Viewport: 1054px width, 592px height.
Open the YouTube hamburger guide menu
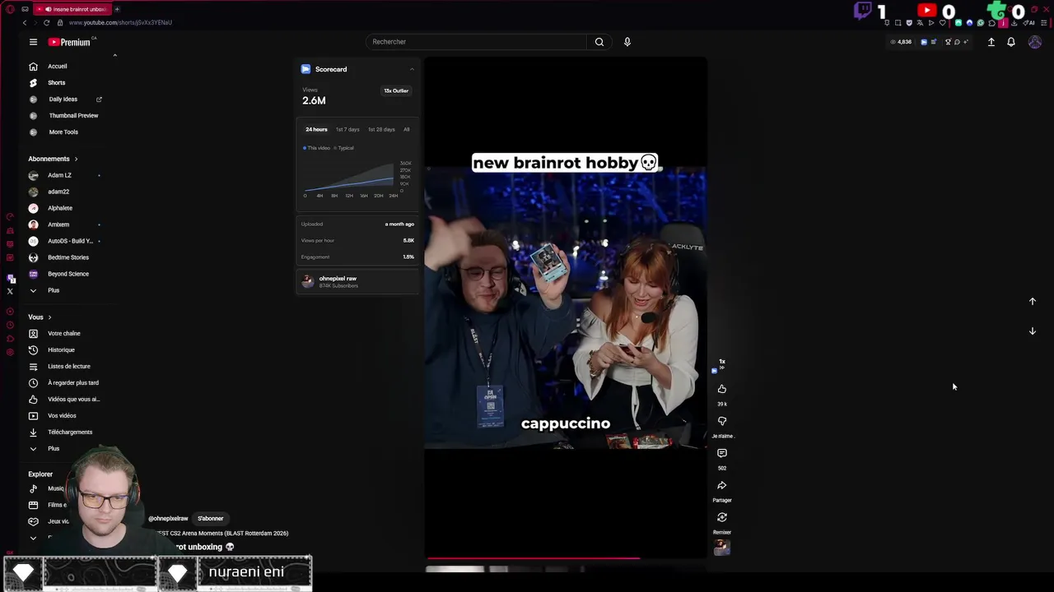pos(33,42)
